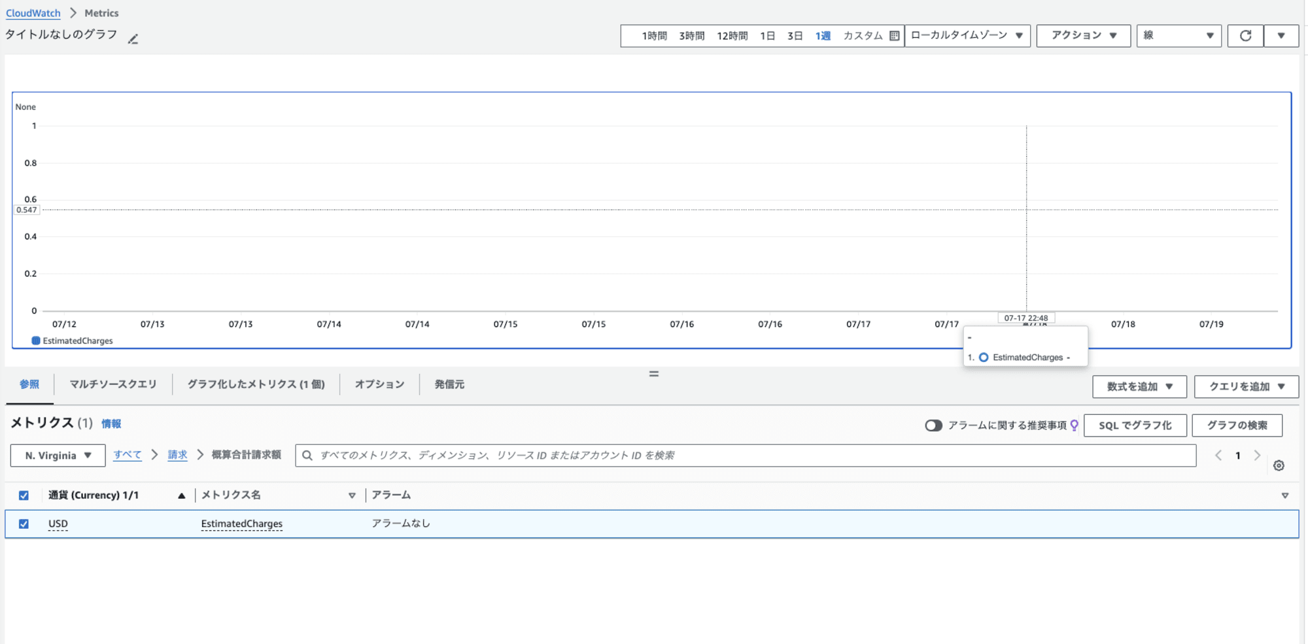Switch to the 発信元 tab
This screenshot has width=1308, height=644.
[x=449, y=385]
